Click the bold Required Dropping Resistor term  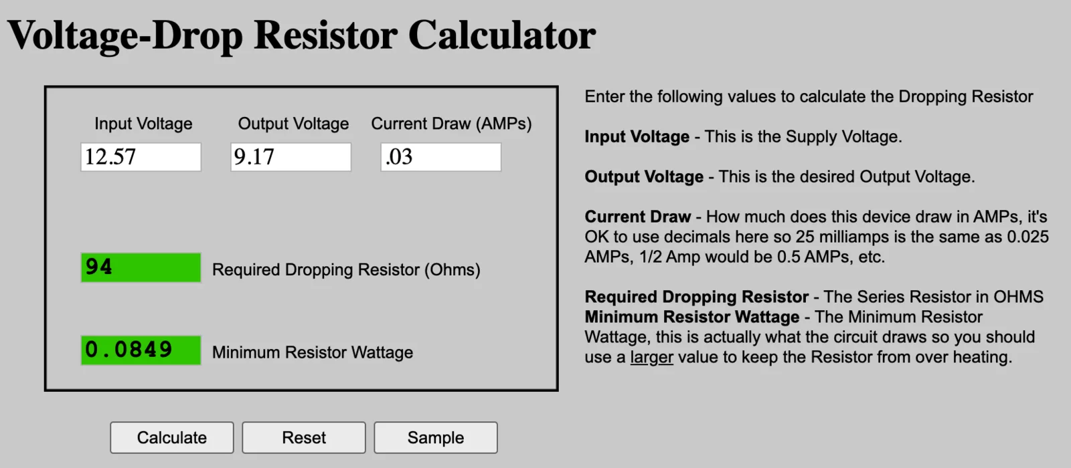click(697, 297)
